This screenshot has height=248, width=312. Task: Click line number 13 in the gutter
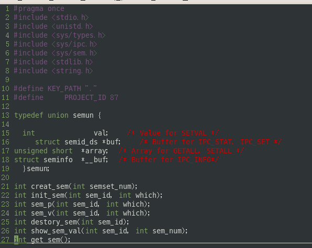click(5, 115)
